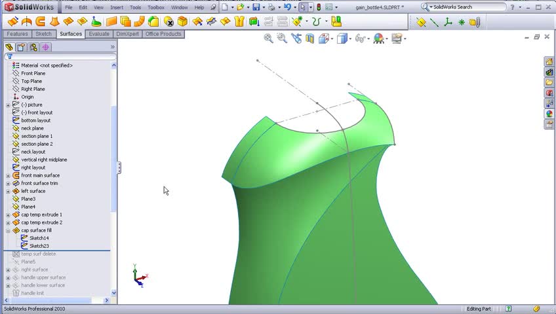Open the Insert menu
556x314 pixels.
pos(117,7)
